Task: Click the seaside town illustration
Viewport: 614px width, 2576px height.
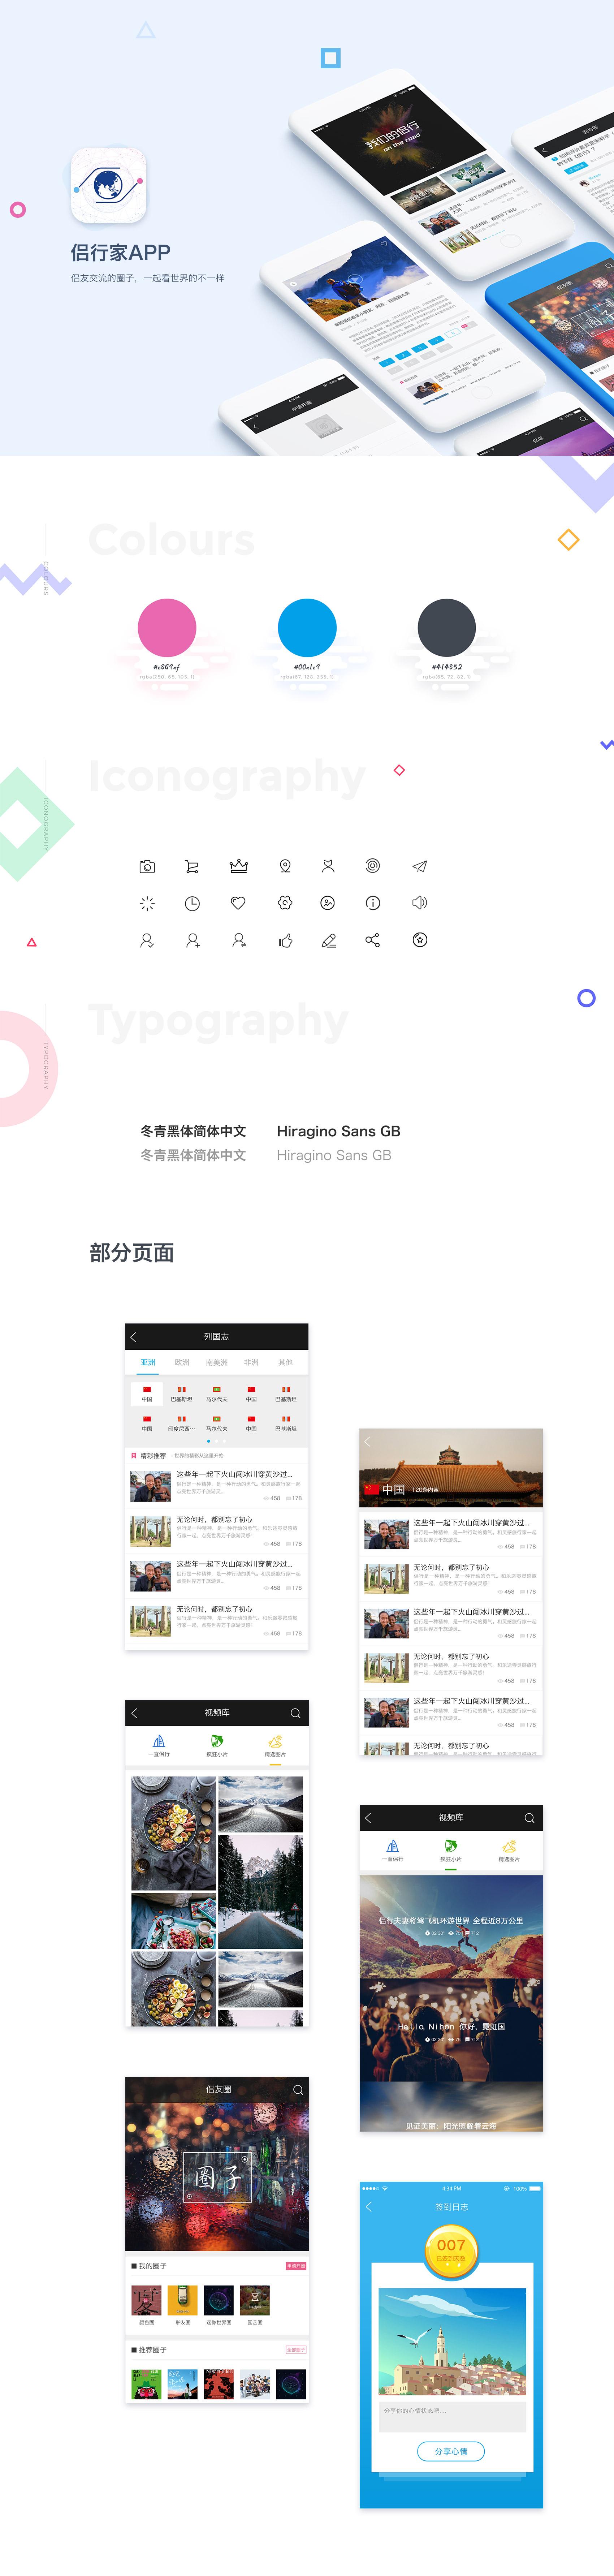Action: point(451,2341)
